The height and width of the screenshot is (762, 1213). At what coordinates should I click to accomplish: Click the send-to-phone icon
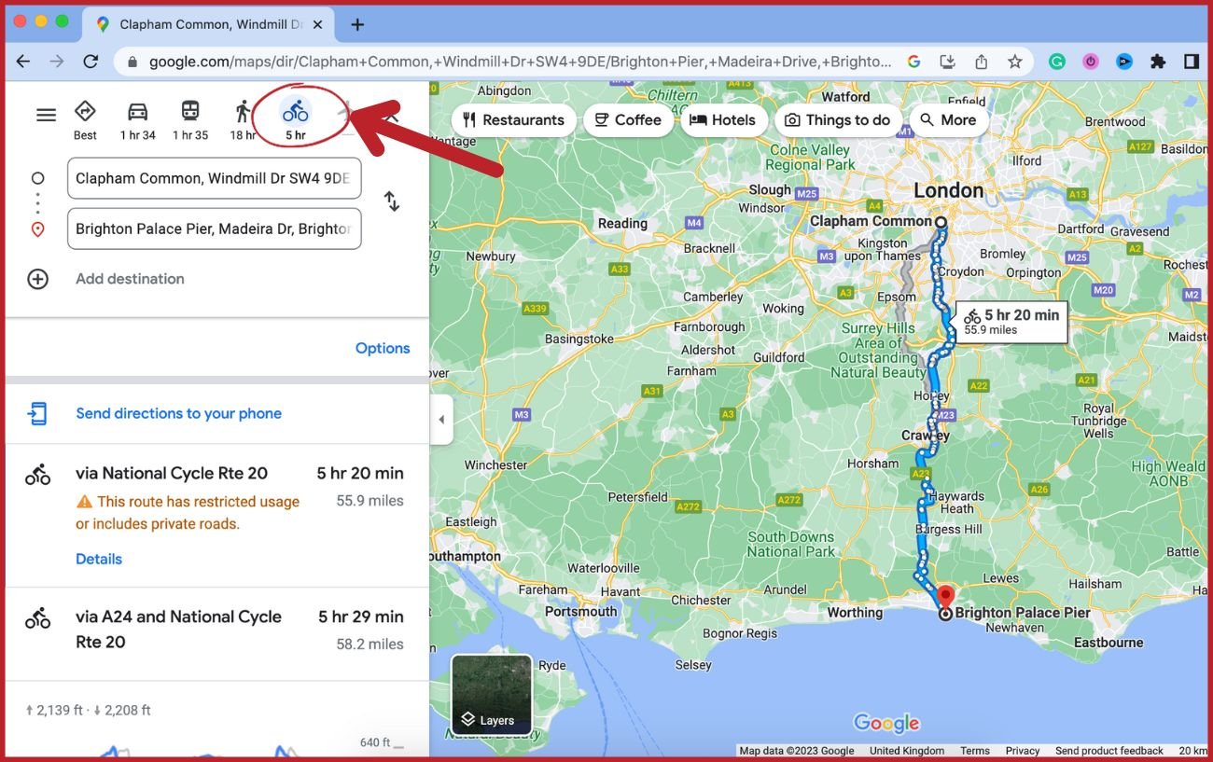click(37, 413)
